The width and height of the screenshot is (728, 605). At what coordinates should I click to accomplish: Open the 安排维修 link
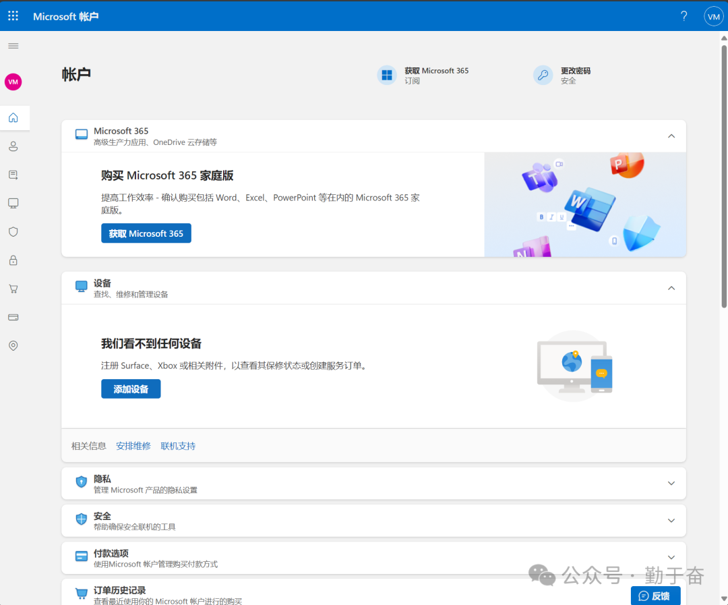tap(133, 446)
